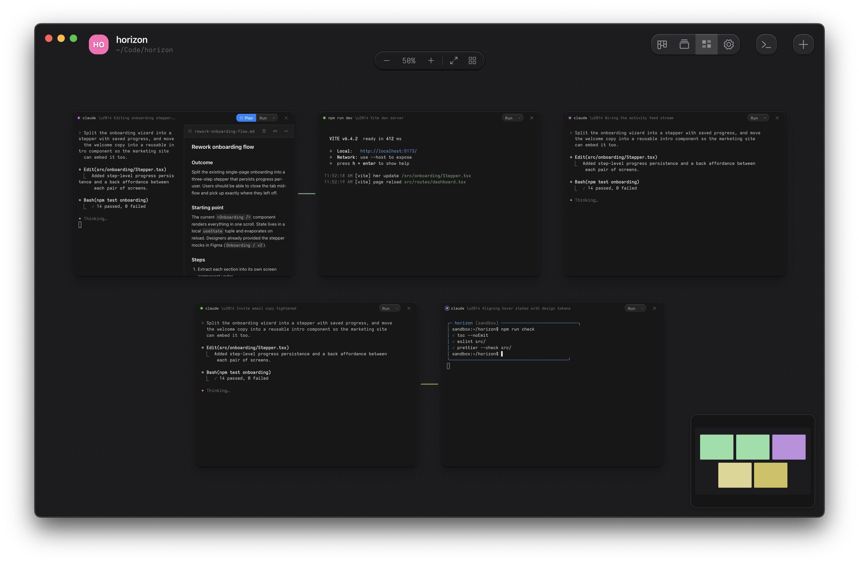This screenshot has height=563, width=859.
Task: Copy plan using clipboard icon in plan header
Action: [x=264, y=131]
